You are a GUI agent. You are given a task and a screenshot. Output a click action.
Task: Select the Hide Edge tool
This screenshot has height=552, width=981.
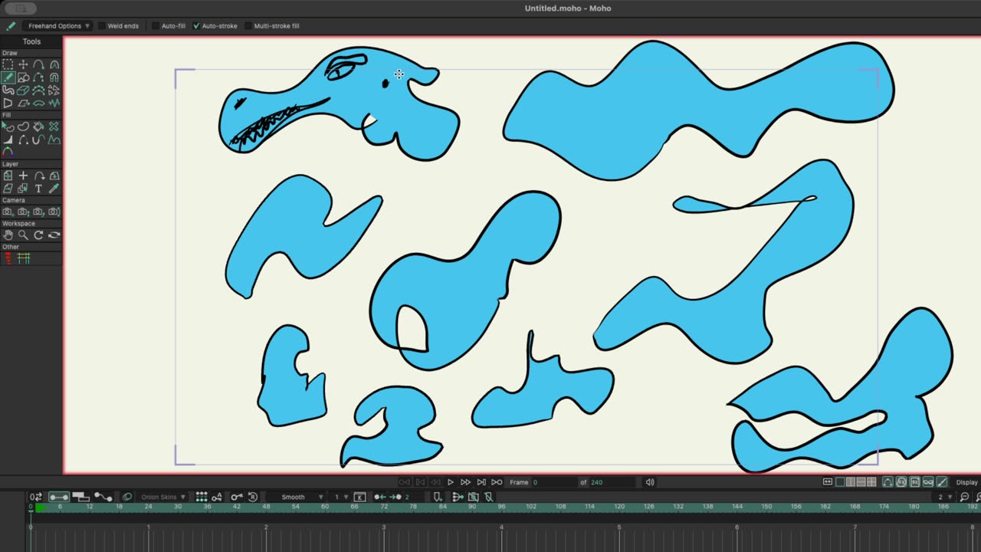(23, 140)
